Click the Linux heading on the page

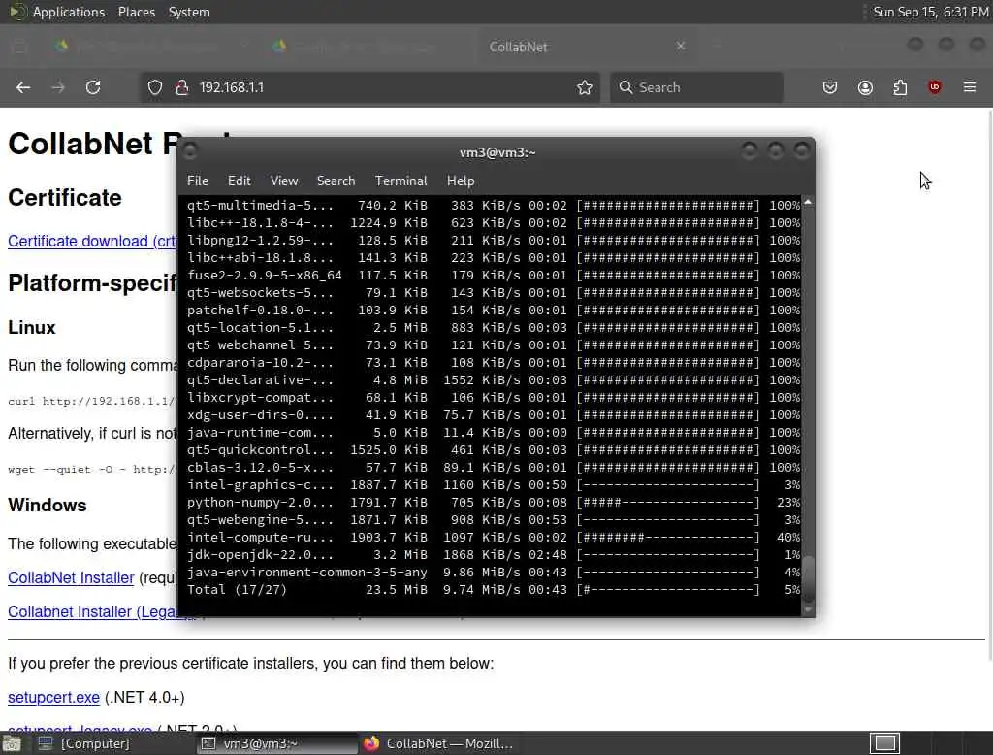tap(32, 328)
